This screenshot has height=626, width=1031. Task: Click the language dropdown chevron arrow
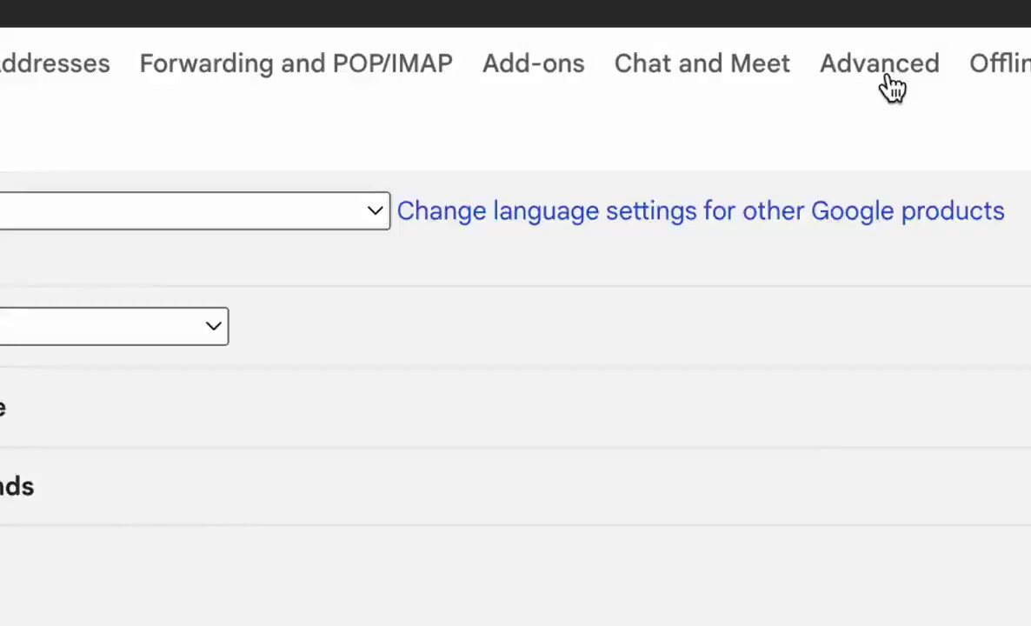[x=375, y=211]
